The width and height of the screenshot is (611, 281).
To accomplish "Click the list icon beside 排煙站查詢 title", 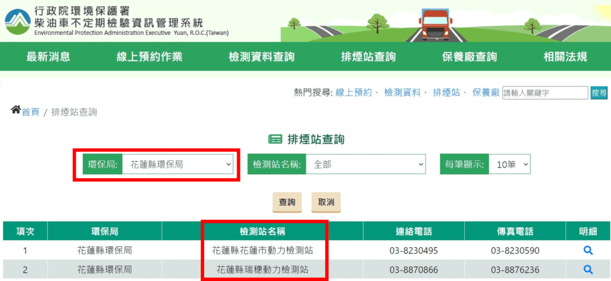I will (x=275, y=140).
